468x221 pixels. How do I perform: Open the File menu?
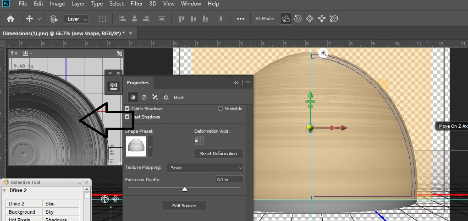22,4
